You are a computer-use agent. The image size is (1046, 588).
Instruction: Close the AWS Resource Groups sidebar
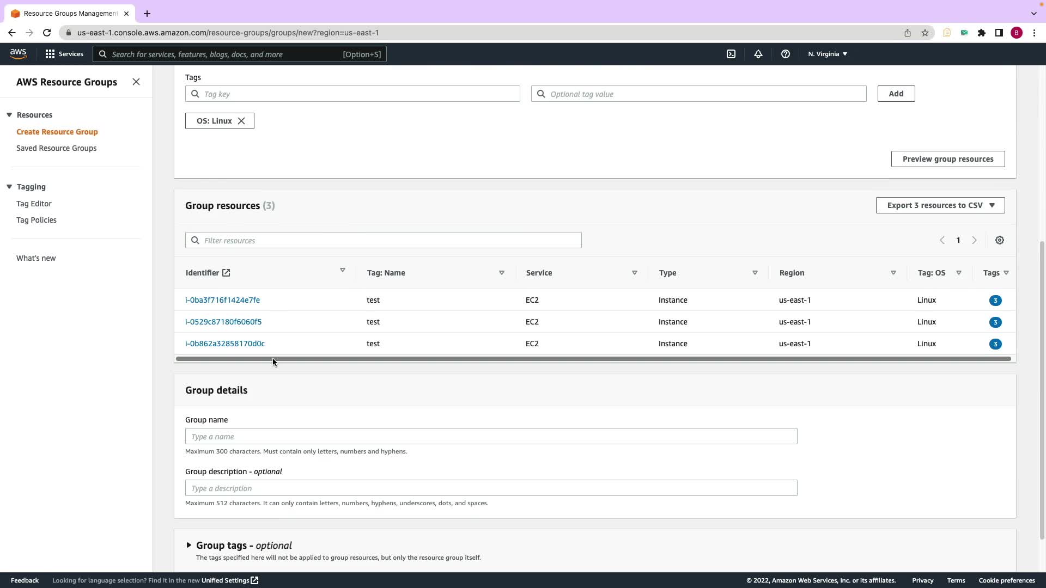pos(136,82)
